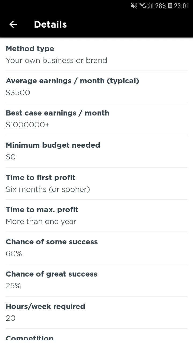Tap the partially visible Competition label
This screenshot has height=343, width=193.
pyautogui.click(x=29, y=338)
